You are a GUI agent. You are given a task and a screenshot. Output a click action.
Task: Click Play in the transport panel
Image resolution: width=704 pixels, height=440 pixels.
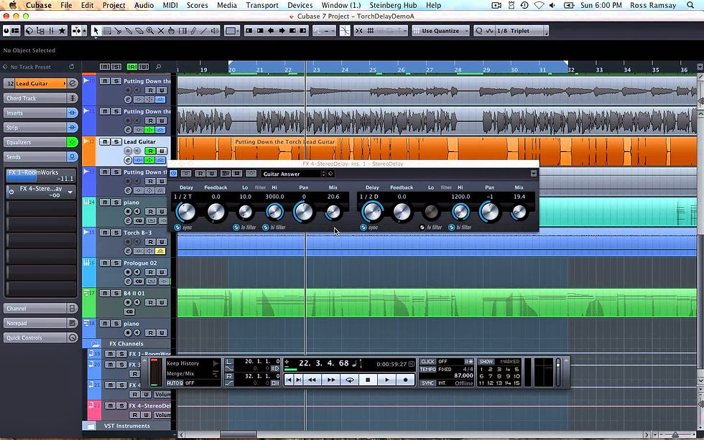pyautogui.click(x=386, y=380)
